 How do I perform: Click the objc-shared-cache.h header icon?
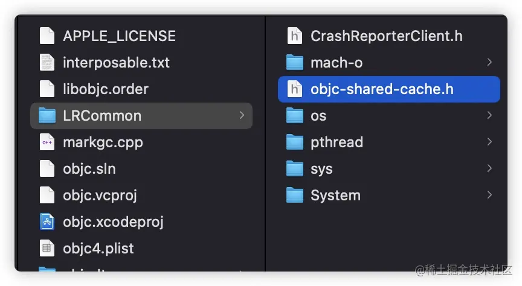tap(295, 89)
